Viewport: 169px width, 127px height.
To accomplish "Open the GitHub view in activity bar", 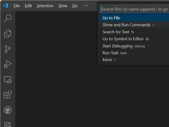I will tap(8, 110).
